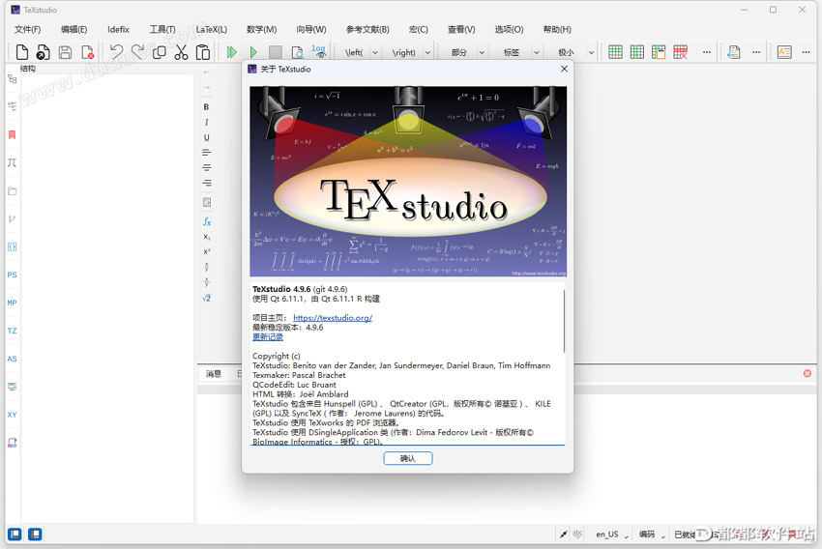This screenshot has width=822, height=549.
Task: Open a file with the Open icon
Action: 43,52
